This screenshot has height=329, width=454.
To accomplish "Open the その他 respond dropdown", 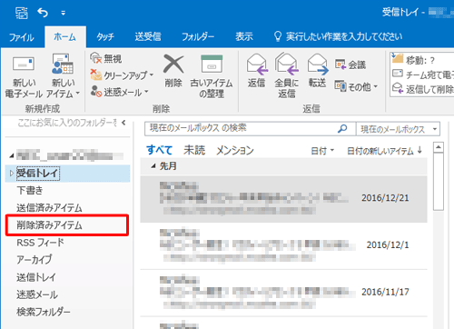I will click(356, 87).
